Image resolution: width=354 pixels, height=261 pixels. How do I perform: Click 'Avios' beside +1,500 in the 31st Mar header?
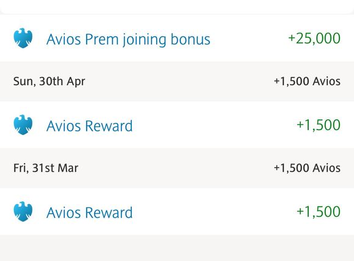pyautogui.click(x=327, y=168)
